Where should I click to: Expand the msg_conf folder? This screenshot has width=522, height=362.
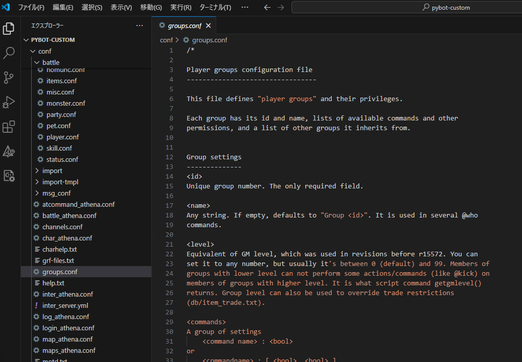[x=56, y=193]
